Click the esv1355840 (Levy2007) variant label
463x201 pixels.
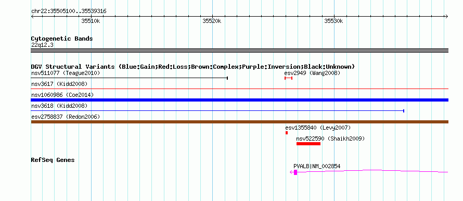[x=318, y=128]
